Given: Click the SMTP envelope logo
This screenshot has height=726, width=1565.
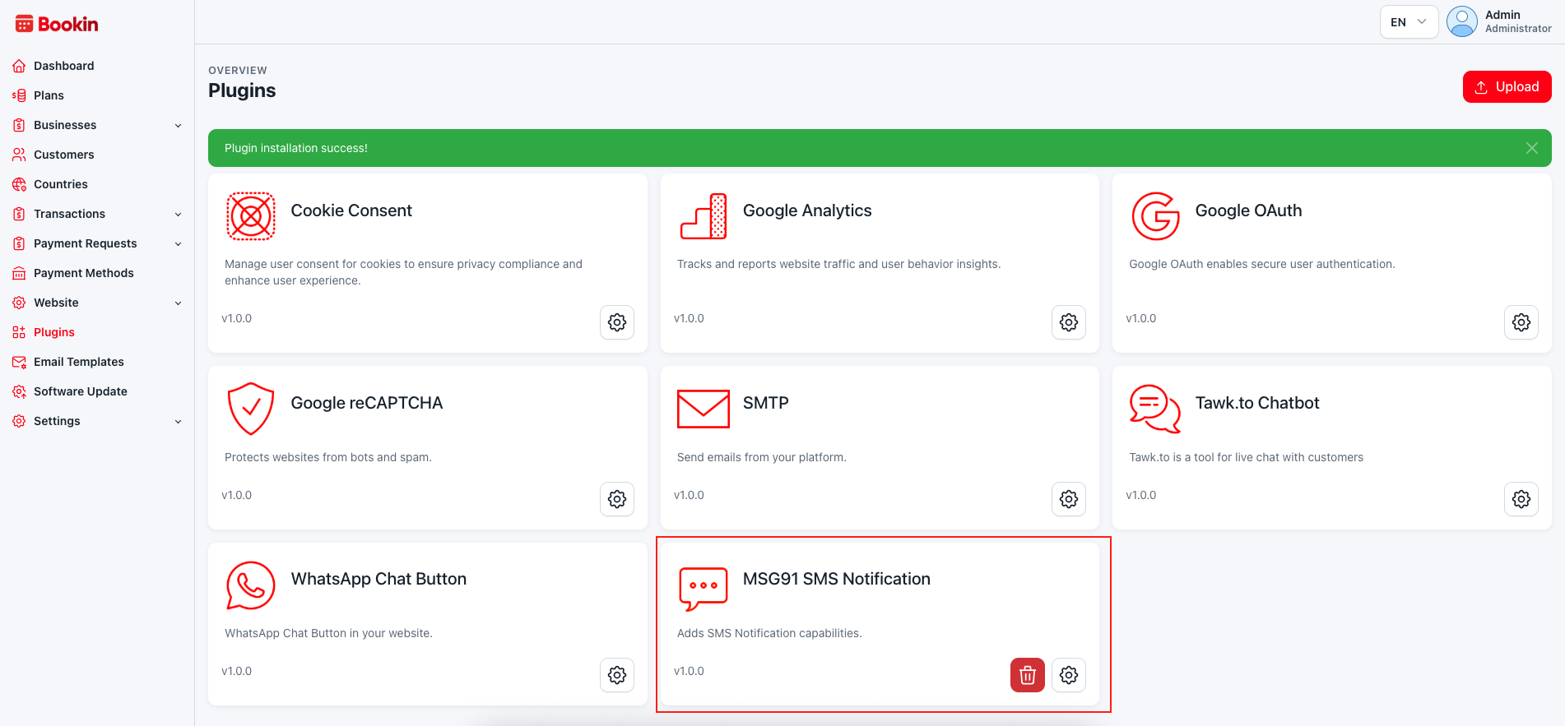Looking at the screenshot, I should [704, 409].
